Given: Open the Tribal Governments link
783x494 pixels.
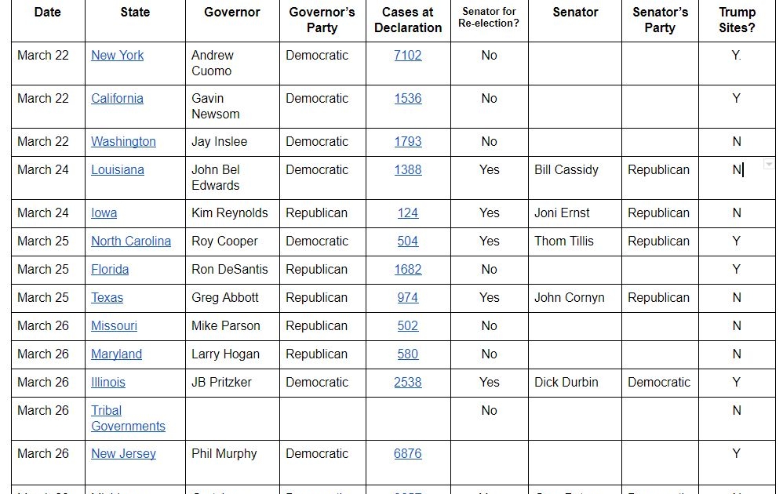Looking at the screenshot, I should click(128, 419).
